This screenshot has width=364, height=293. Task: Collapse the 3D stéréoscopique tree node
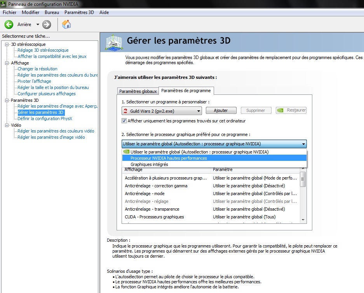point(7,44)
